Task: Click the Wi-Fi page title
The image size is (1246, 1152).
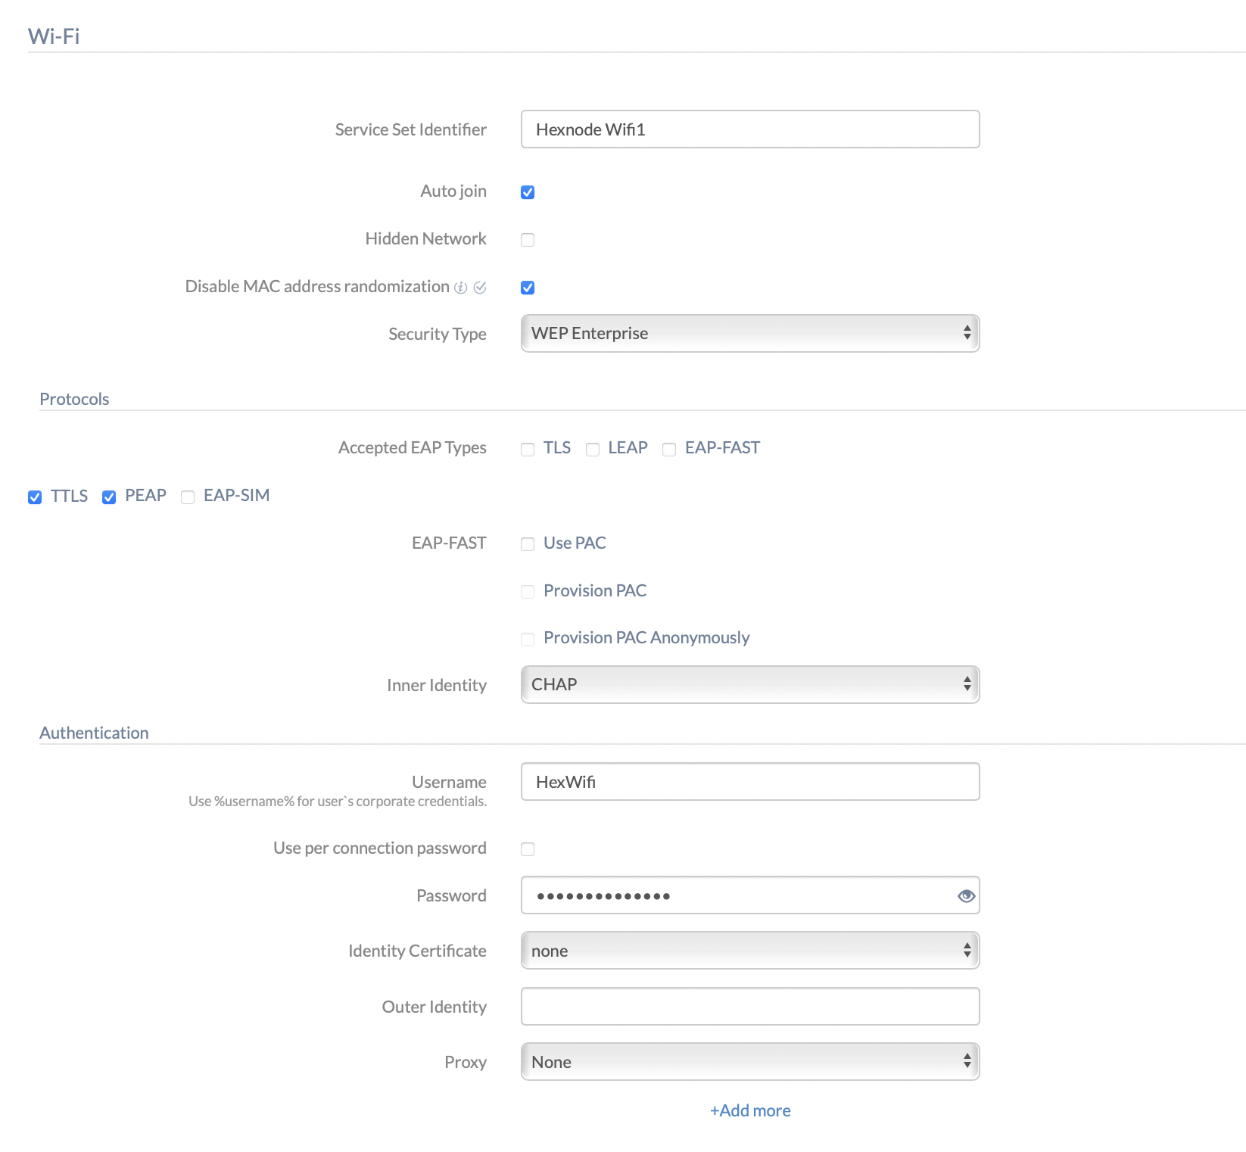Action: tap(54, 36)
